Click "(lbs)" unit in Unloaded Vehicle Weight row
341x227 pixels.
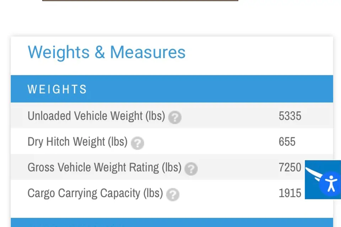[x=155, y=116]
